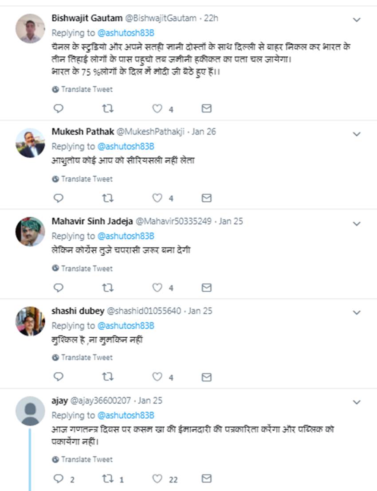This screenshot has height=491, width=377.
Task: Reply to Bishwajit Gautam's tweet
Action: coord(59,109)
